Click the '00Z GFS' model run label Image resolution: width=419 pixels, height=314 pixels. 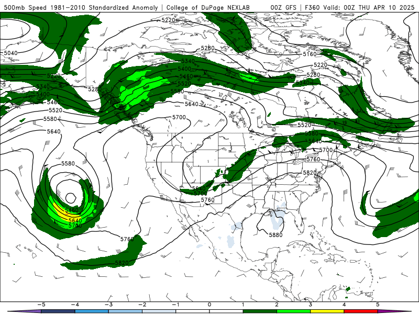[283, 7]
